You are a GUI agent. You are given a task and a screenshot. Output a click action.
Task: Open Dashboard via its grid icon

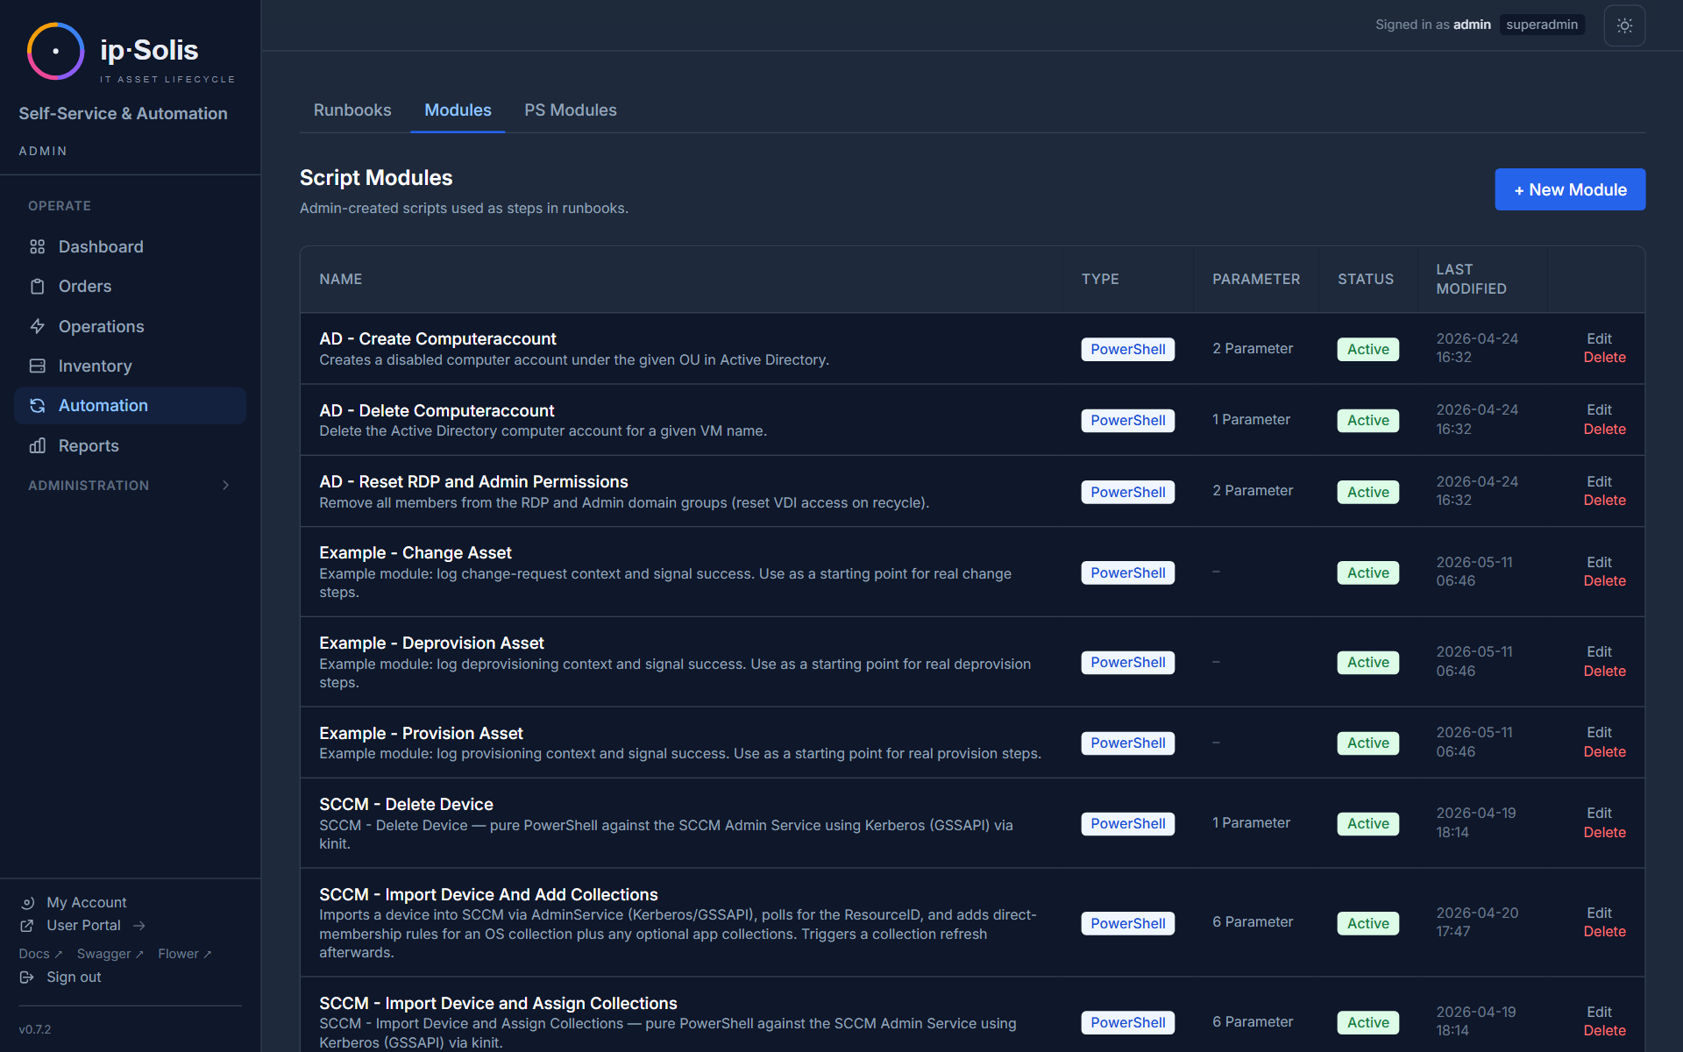point(37,247)
